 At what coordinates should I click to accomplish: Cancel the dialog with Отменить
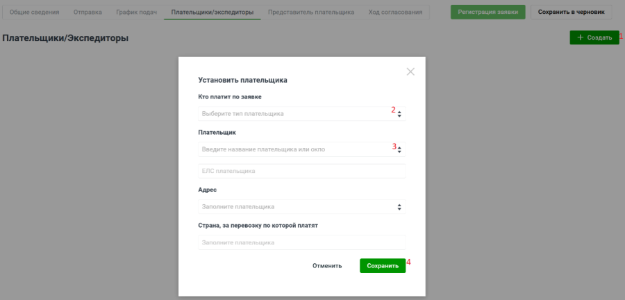[327, 266]
